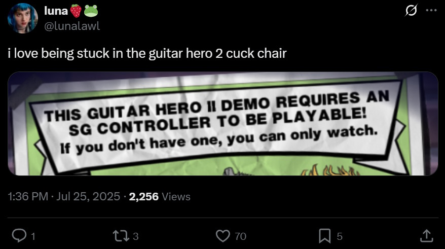Click the frog emoji beside luna
Viewport: 445px width, 249px height.
coord(91,11)
